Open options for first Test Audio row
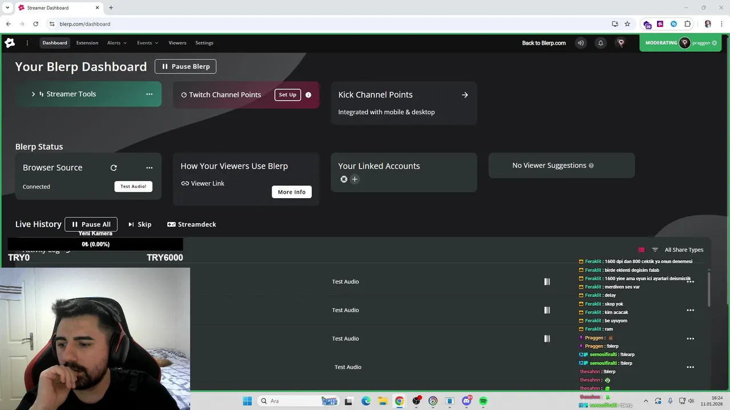 coord(690,281)
